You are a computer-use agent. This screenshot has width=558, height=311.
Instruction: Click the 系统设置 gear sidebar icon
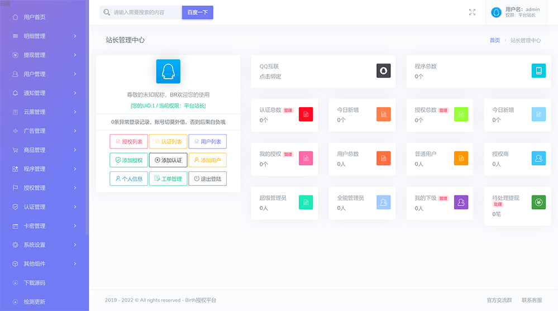click(15, 245)
